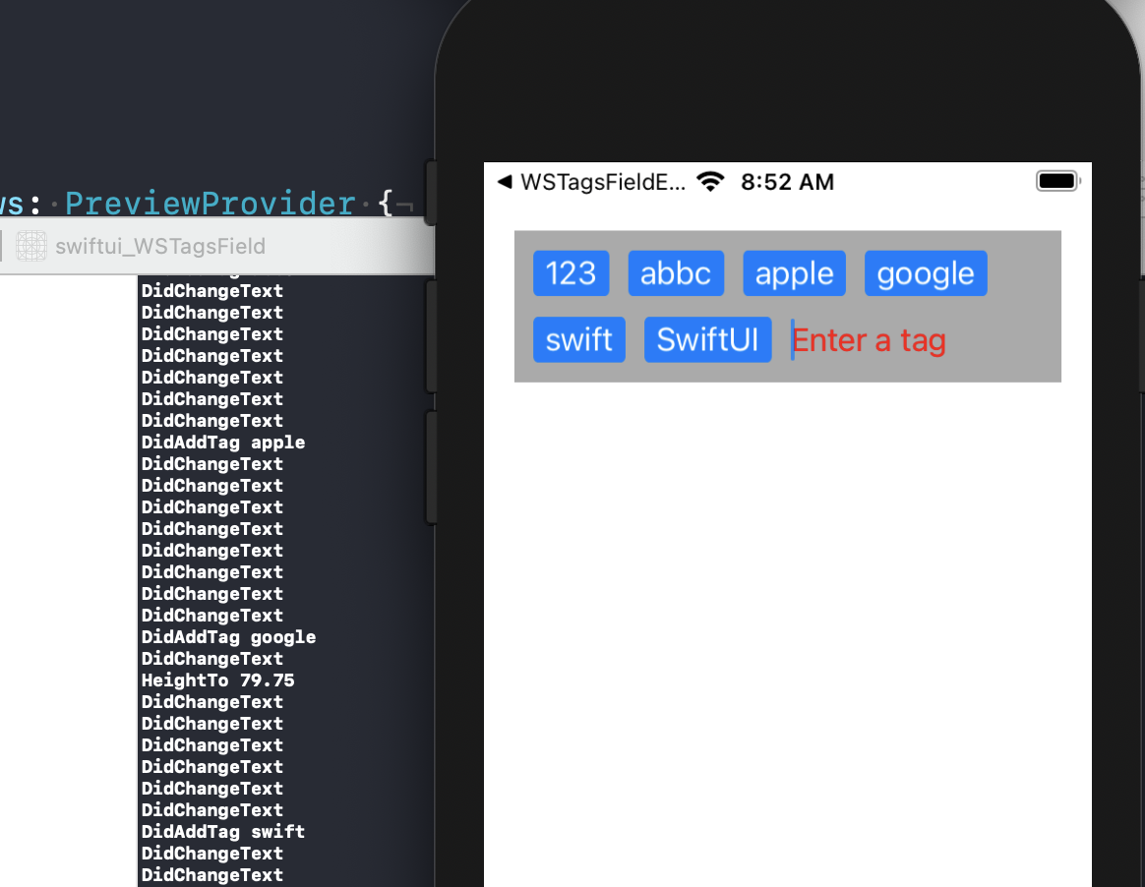Click the 8:52 AM clock in status bar
The image size is (1145, 887).
pyautogui.click(x=787, y=182)
